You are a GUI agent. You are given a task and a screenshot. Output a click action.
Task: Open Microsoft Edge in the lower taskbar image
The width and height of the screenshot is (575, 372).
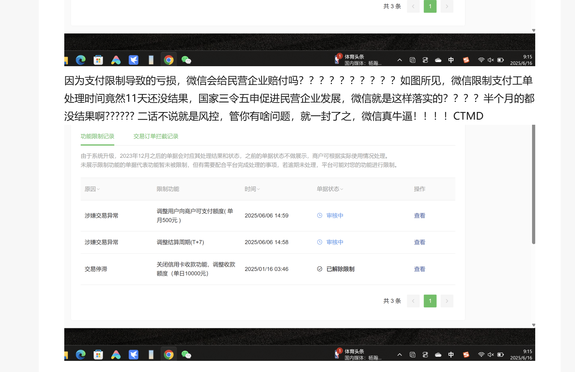[81, 354]
